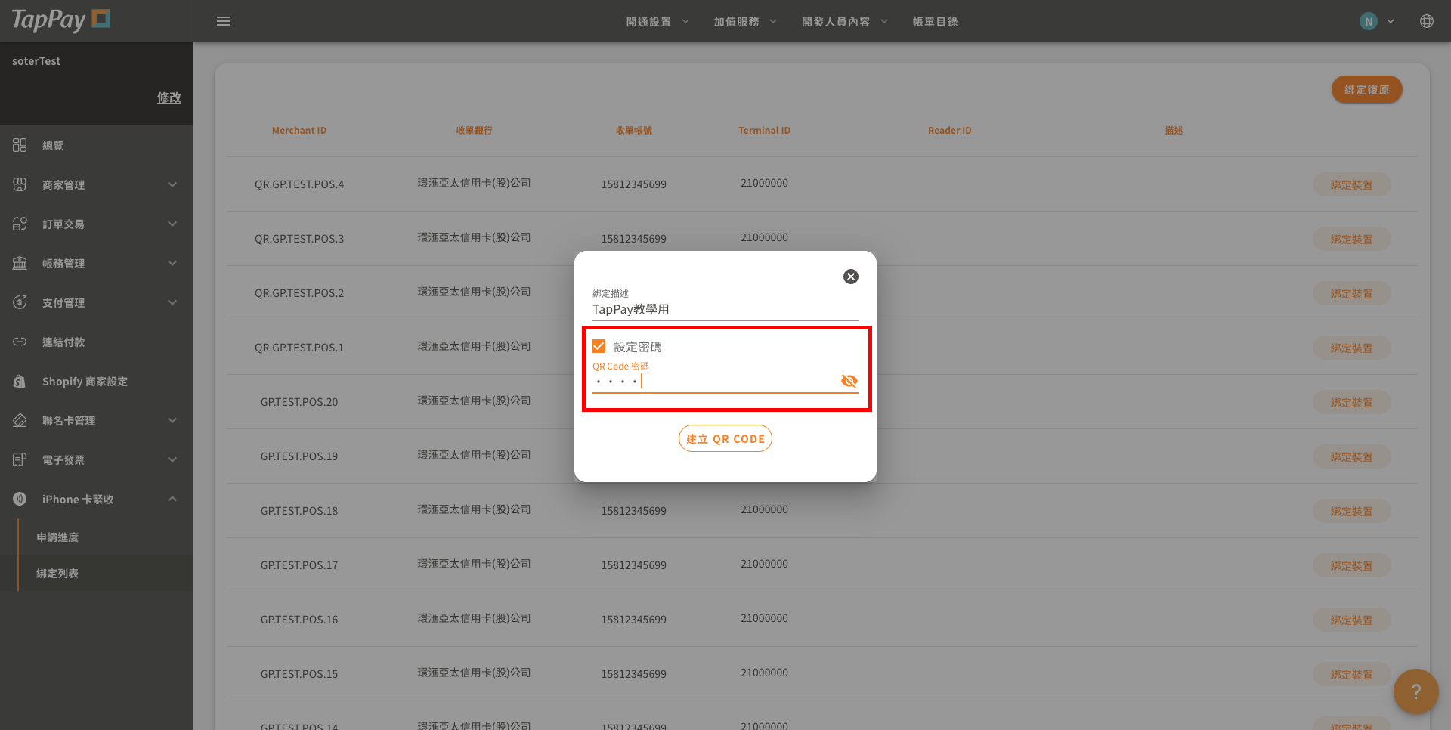Open the help question mark button
Viewport: 1451px width, 730px height.
click(1416, 691)
